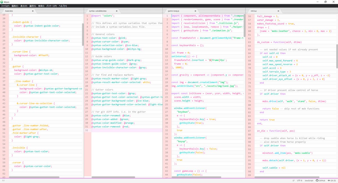
Task: Click '@syntax-color-removed: @red;' line
Action: tap(111, 127)
